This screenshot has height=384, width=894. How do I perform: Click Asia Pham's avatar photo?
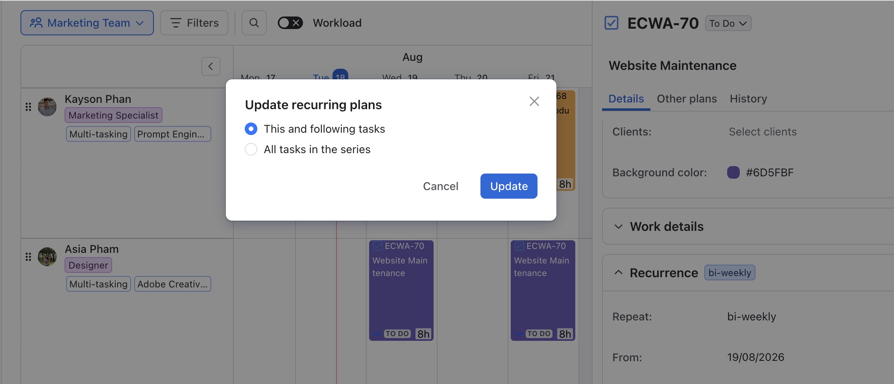(47, 257)
